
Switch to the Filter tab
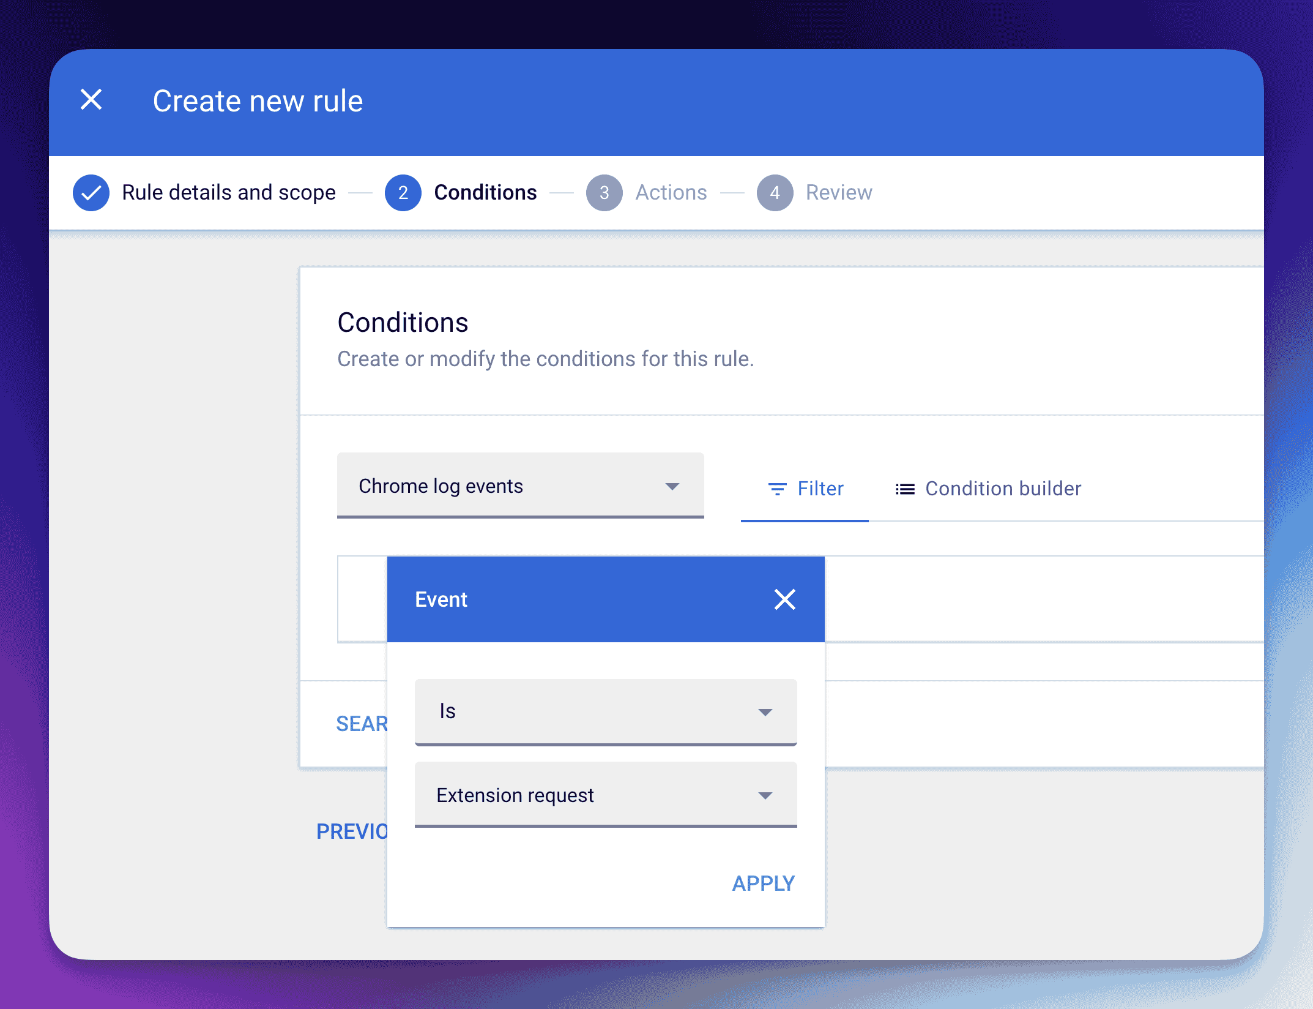click(820, 489)
